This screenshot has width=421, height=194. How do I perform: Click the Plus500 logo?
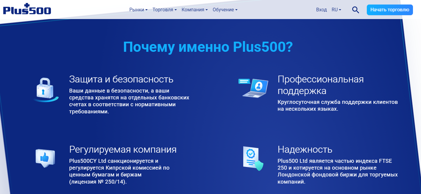[x=26, y=10]
